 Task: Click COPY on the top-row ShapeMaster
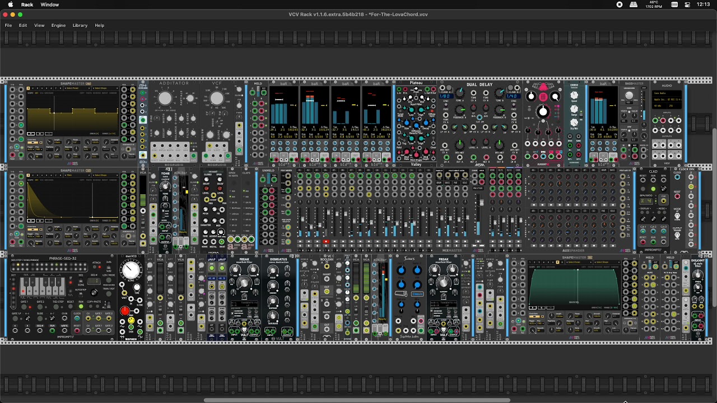82,93
